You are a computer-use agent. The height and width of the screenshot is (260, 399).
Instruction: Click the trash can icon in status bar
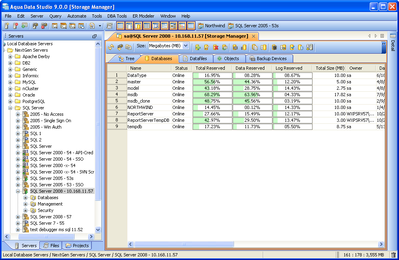[393, 255]
